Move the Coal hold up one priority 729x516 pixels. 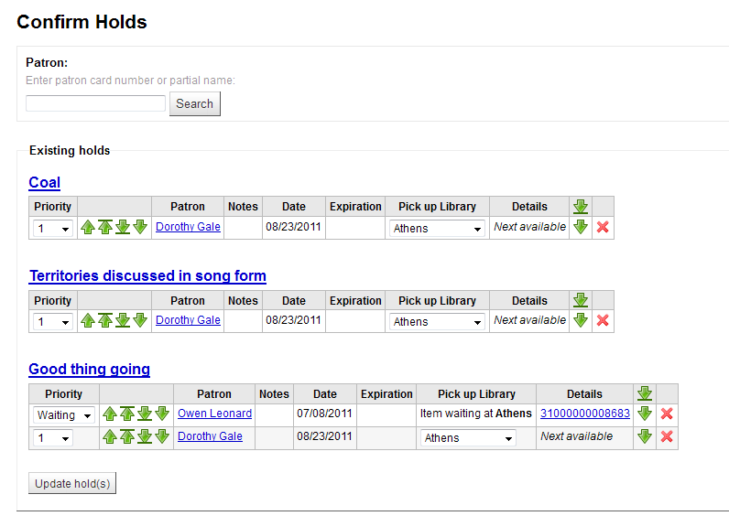click(x=88, y=227)
